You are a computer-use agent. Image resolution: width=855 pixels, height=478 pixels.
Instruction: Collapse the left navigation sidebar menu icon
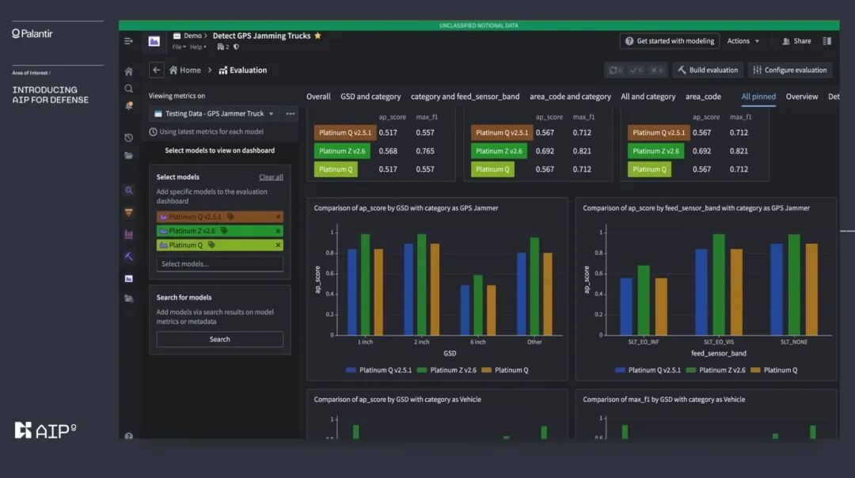128,41
